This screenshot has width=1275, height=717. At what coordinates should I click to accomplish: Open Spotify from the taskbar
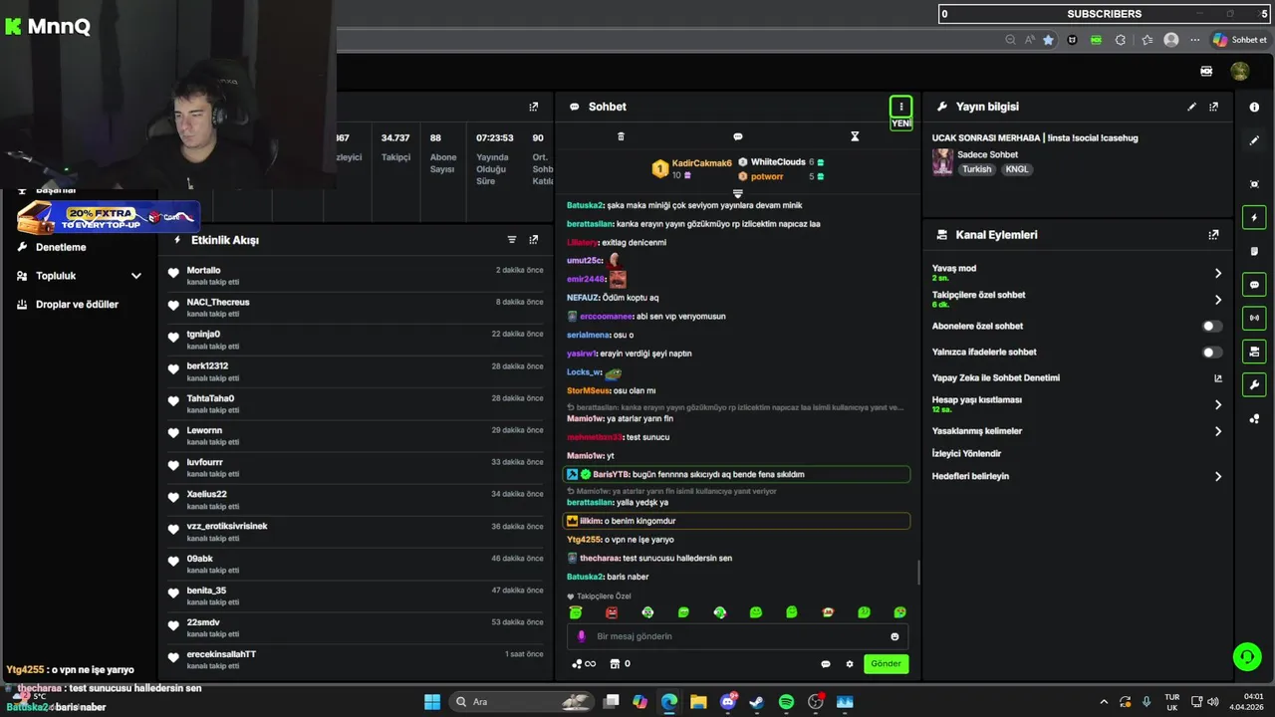(786, 702)
